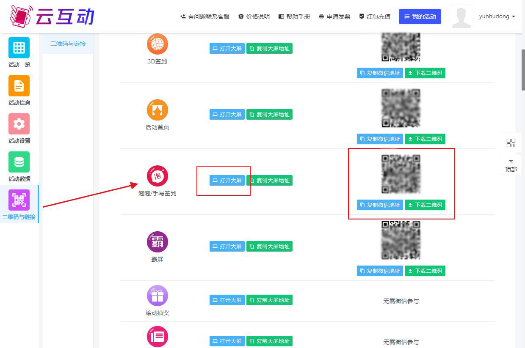Click the 泡泡/手写签到 QR code image
This screenshot has width=525, height=348.
pyautogui.click(x=401, y=174)
